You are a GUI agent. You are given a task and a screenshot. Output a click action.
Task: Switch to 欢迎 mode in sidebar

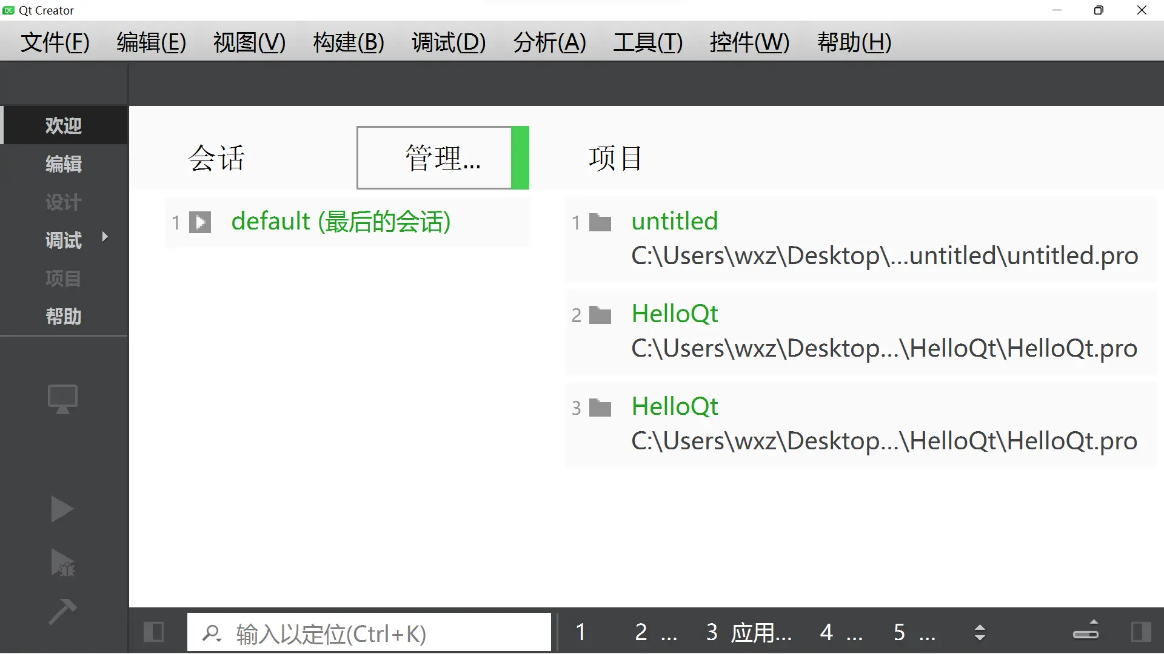pyautogui.click(x=64, y=125)
